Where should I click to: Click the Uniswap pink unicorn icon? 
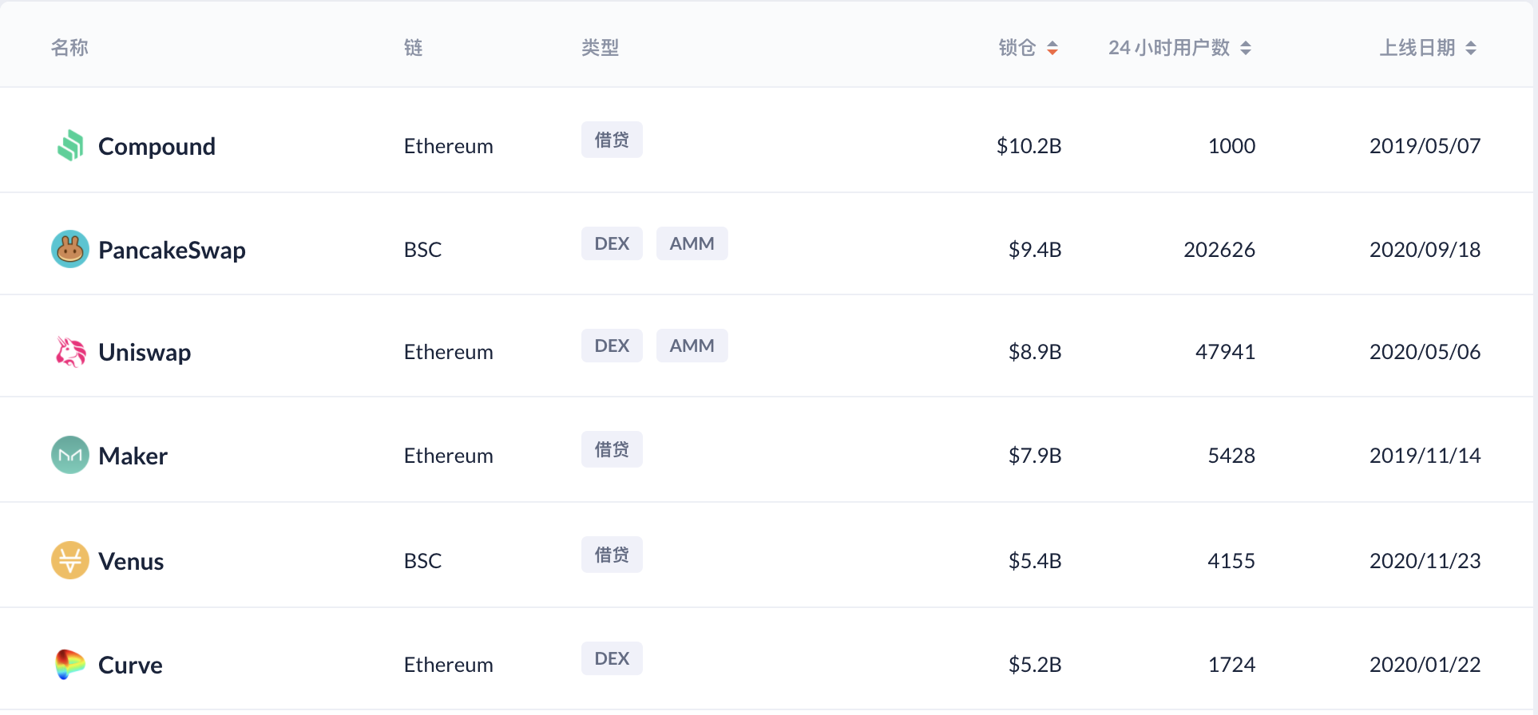pos(70,352)
